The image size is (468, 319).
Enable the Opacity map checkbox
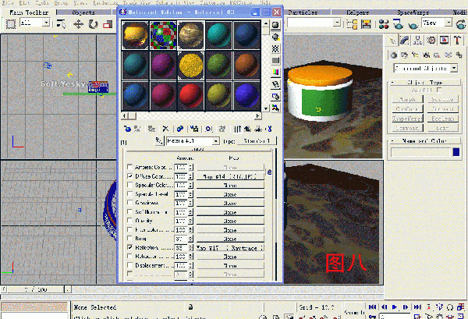pyautogui.click(x=129, y=221)
